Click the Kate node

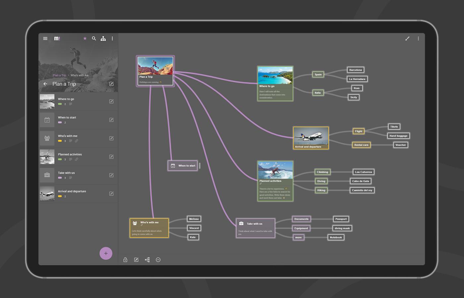(x=193, y=237)
